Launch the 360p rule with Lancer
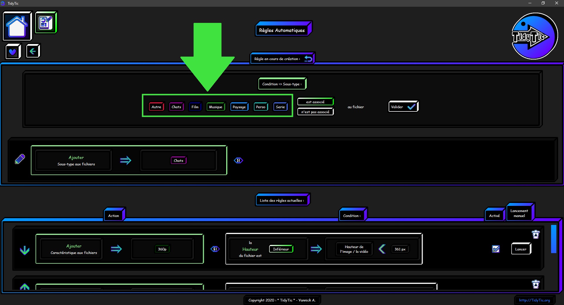The height and width of the screenshot is (305, 564). (521, 249)
